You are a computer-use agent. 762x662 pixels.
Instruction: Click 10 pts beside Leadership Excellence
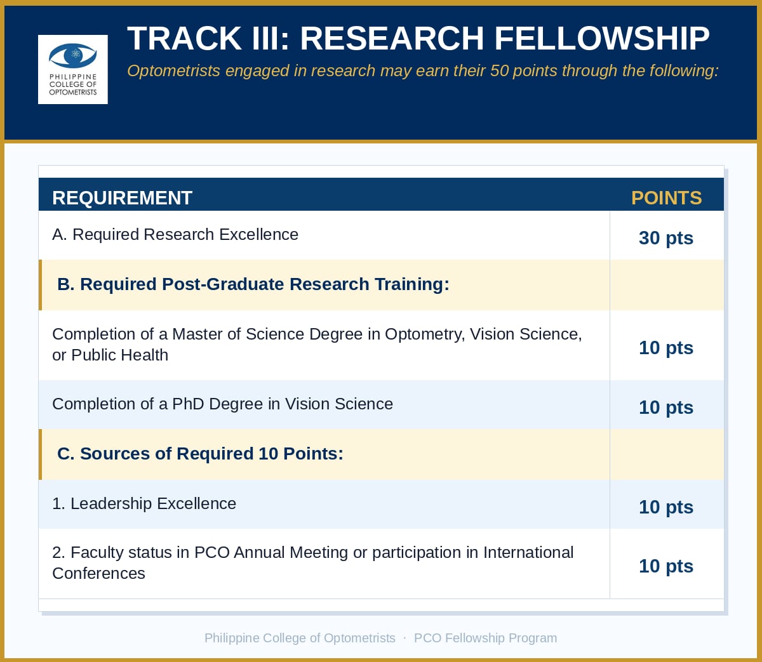pyautogui.click(x=666, y=507)
